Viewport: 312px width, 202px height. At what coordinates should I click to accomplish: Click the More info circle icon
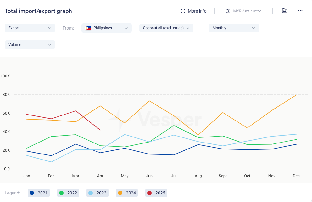(x=183, y=11)
